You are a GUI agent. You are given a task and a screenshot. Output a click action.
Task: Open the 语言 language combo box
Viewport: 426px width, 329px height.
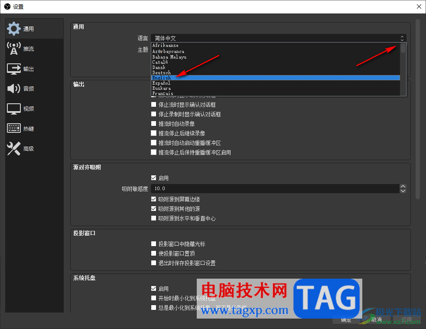(x=279, y=38)
